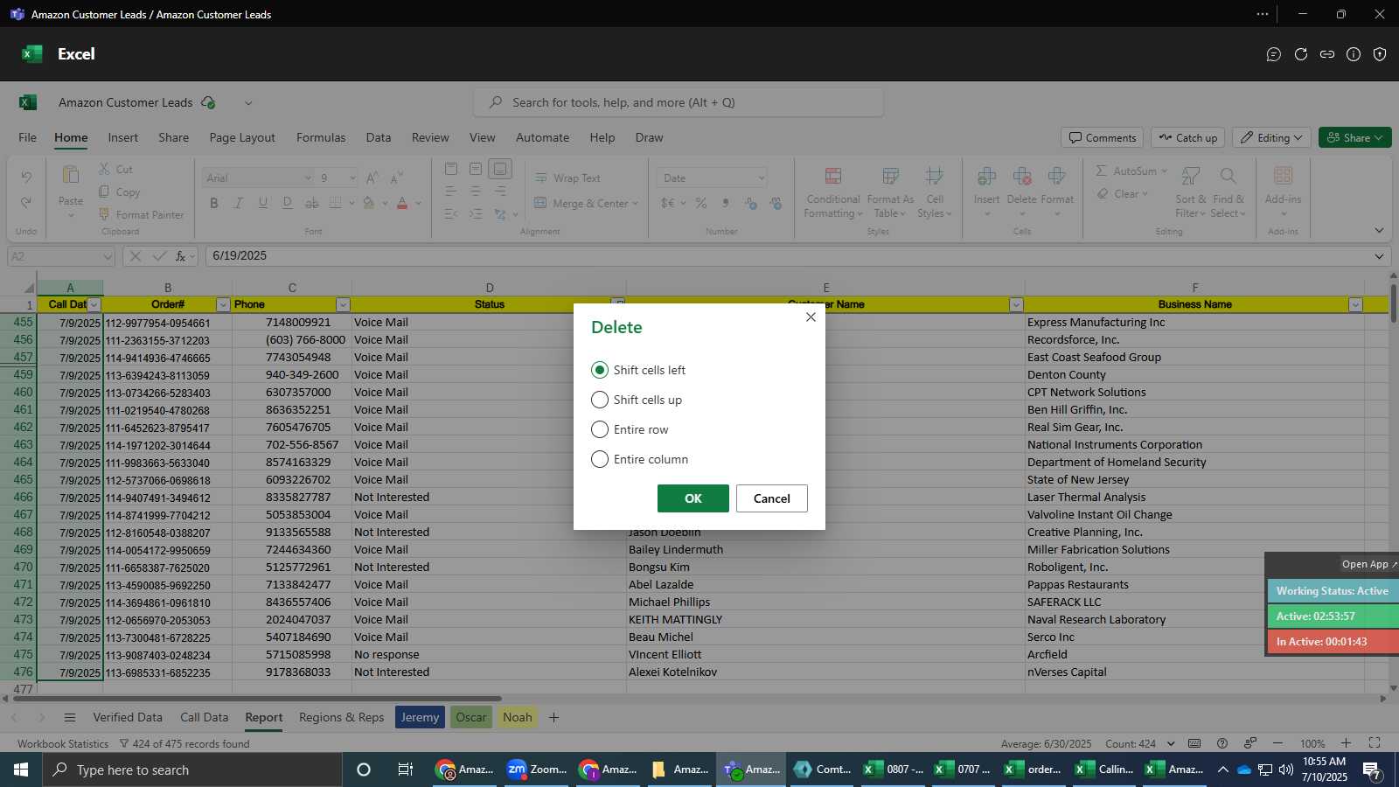Open Cell Styles gallery

[x=935, y=192]
